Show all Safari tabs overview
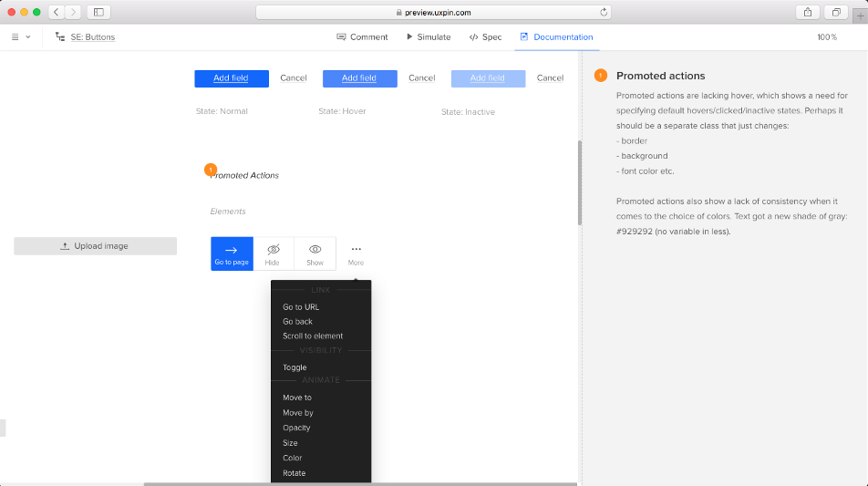Image resolution: width=868 pixels, height=486 pixels. [836, 12]
